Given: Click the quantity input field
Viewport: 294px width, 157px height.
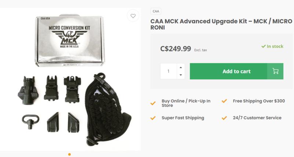Looking at the screenshot, I should (169, 71).
